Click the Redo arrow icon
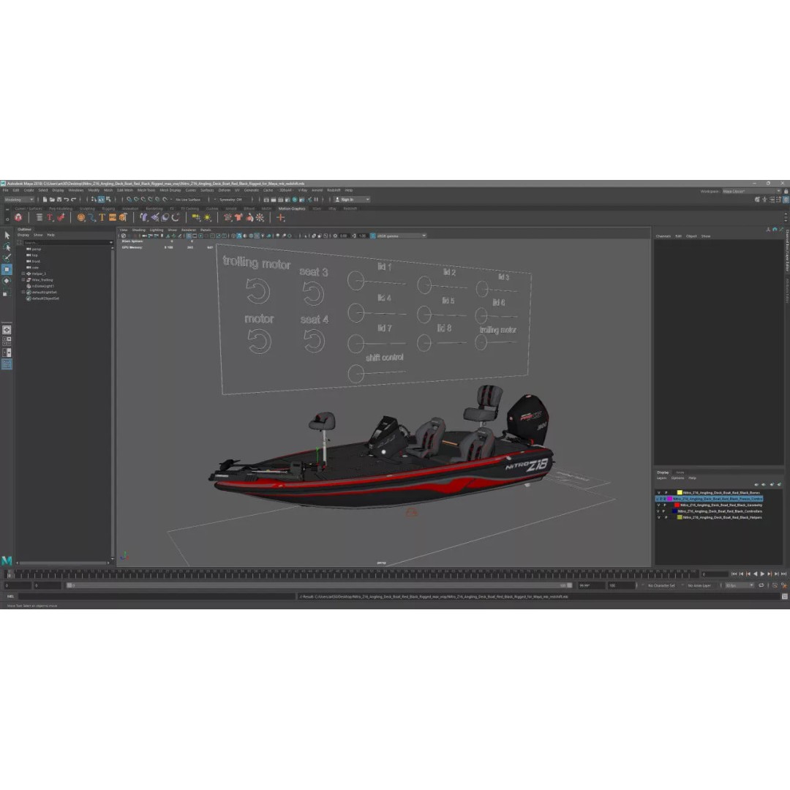The width and height of the screenshot is (790, 790). [x=74, y=200]
